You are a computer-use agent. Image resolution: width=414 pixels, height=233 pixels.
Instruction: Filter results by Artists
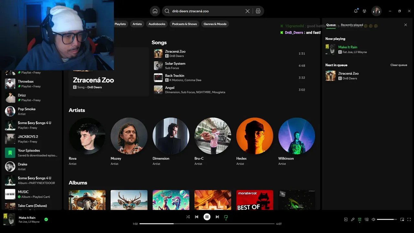(137, 24)
